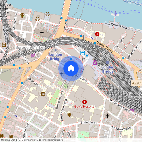Screen dimensions: 142x142
Task: Select the urn artwork icon near Stoney Street
Action: tap(22, 15)
